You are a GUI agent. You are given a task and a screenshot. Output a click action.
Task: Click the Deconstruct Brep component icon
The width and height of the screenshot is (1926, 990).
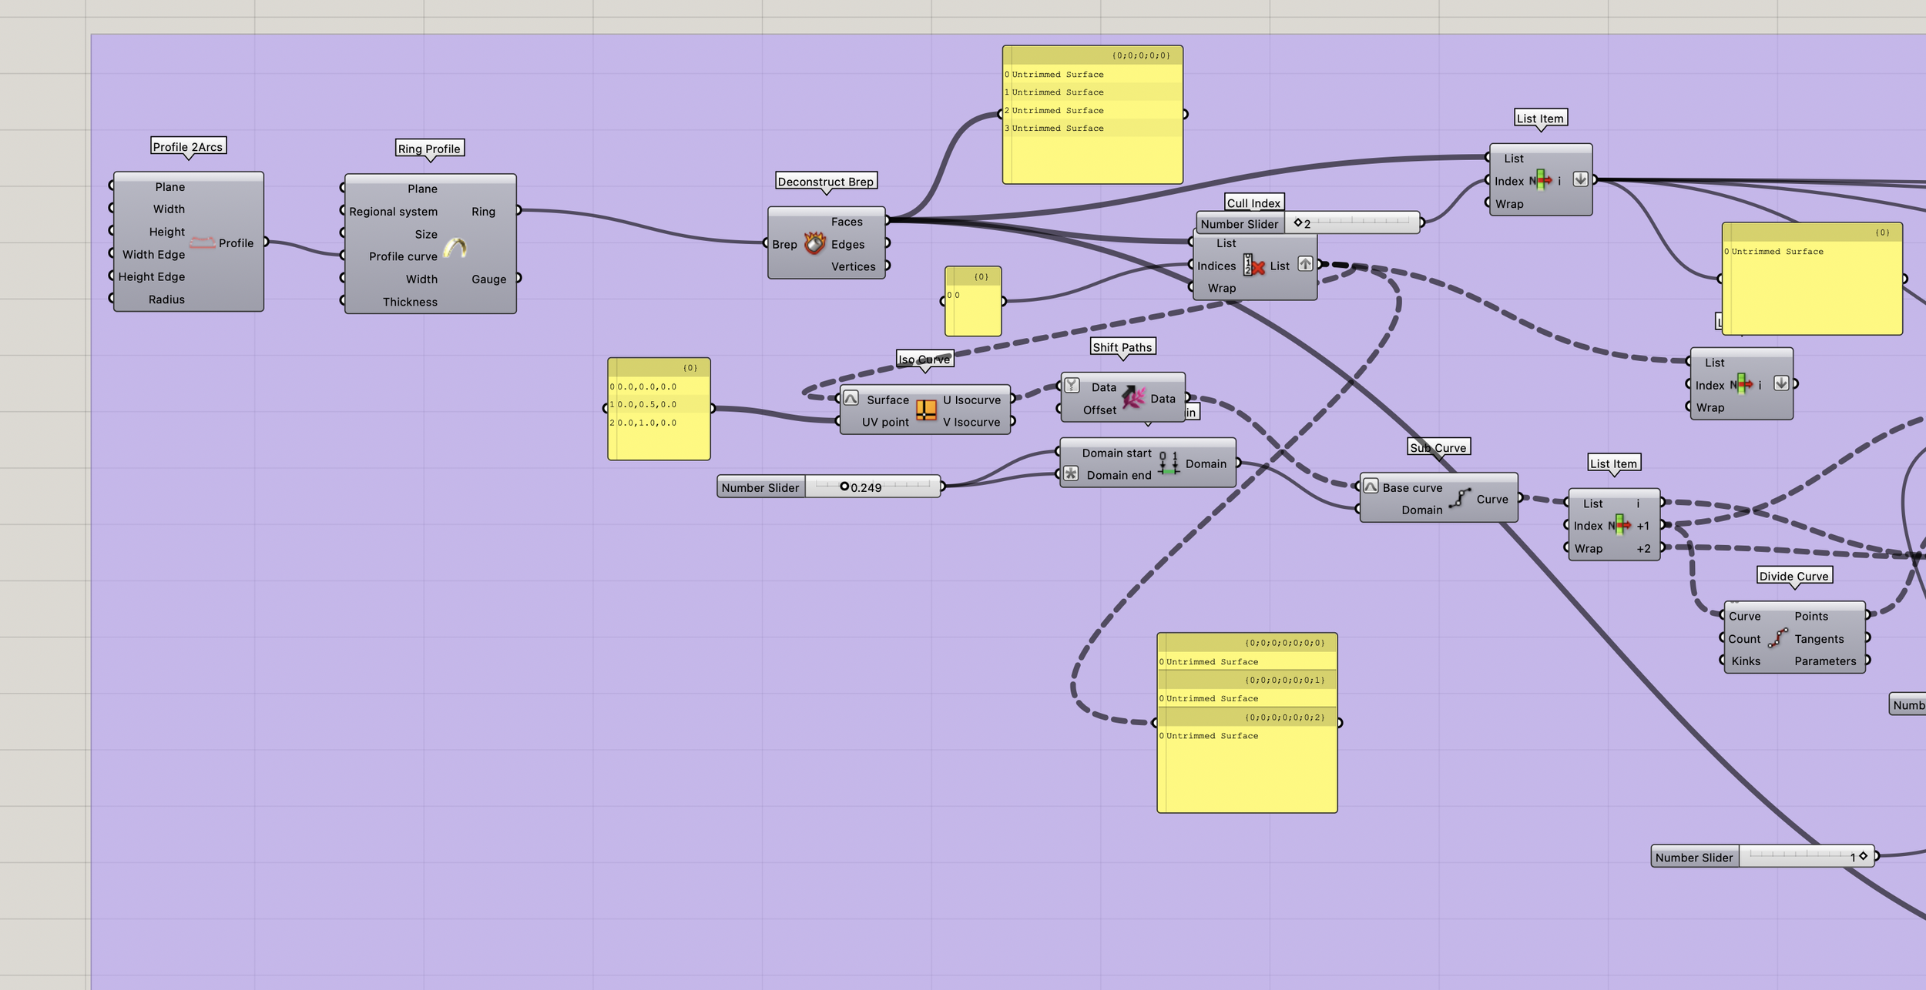coord(814,243)
